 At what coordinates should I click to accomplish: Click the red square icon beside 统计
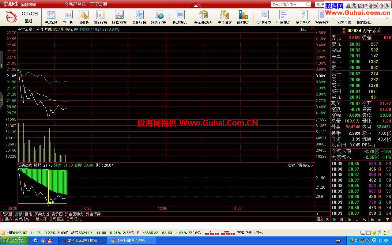[313, 29]
